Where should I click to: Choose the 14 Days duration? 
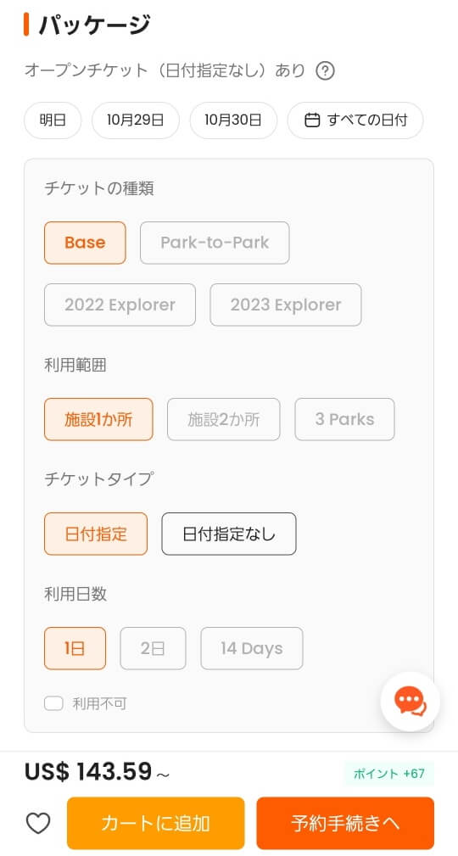tap(252, 648)
